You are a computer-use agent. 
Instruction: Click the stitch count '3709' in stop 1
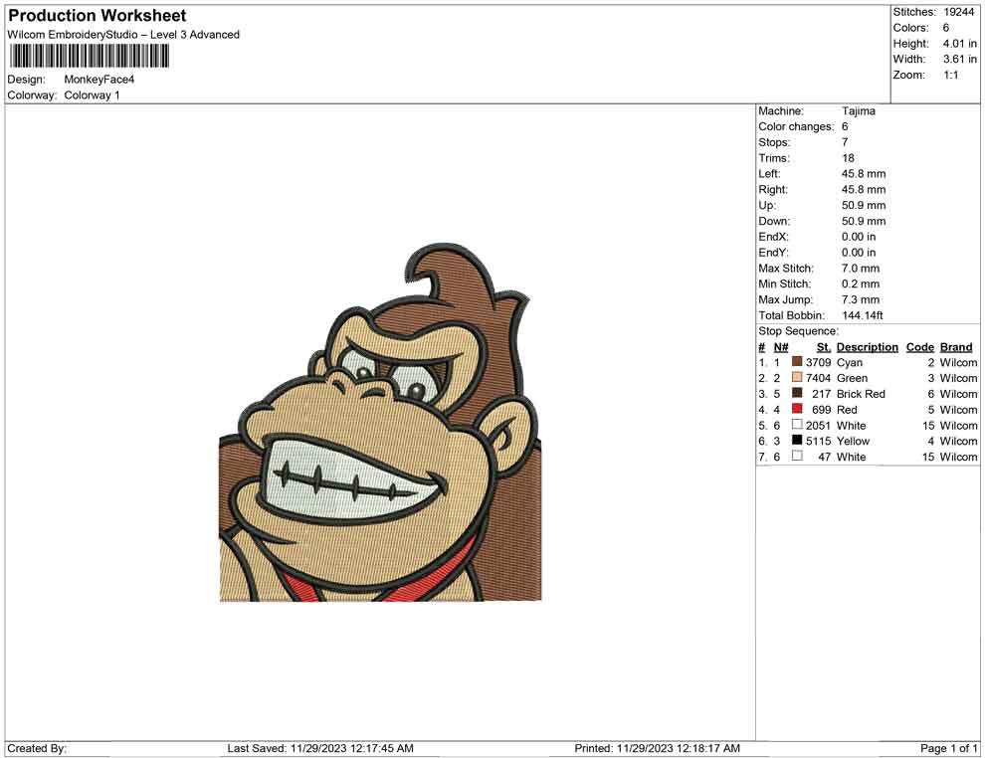[819, 362]
